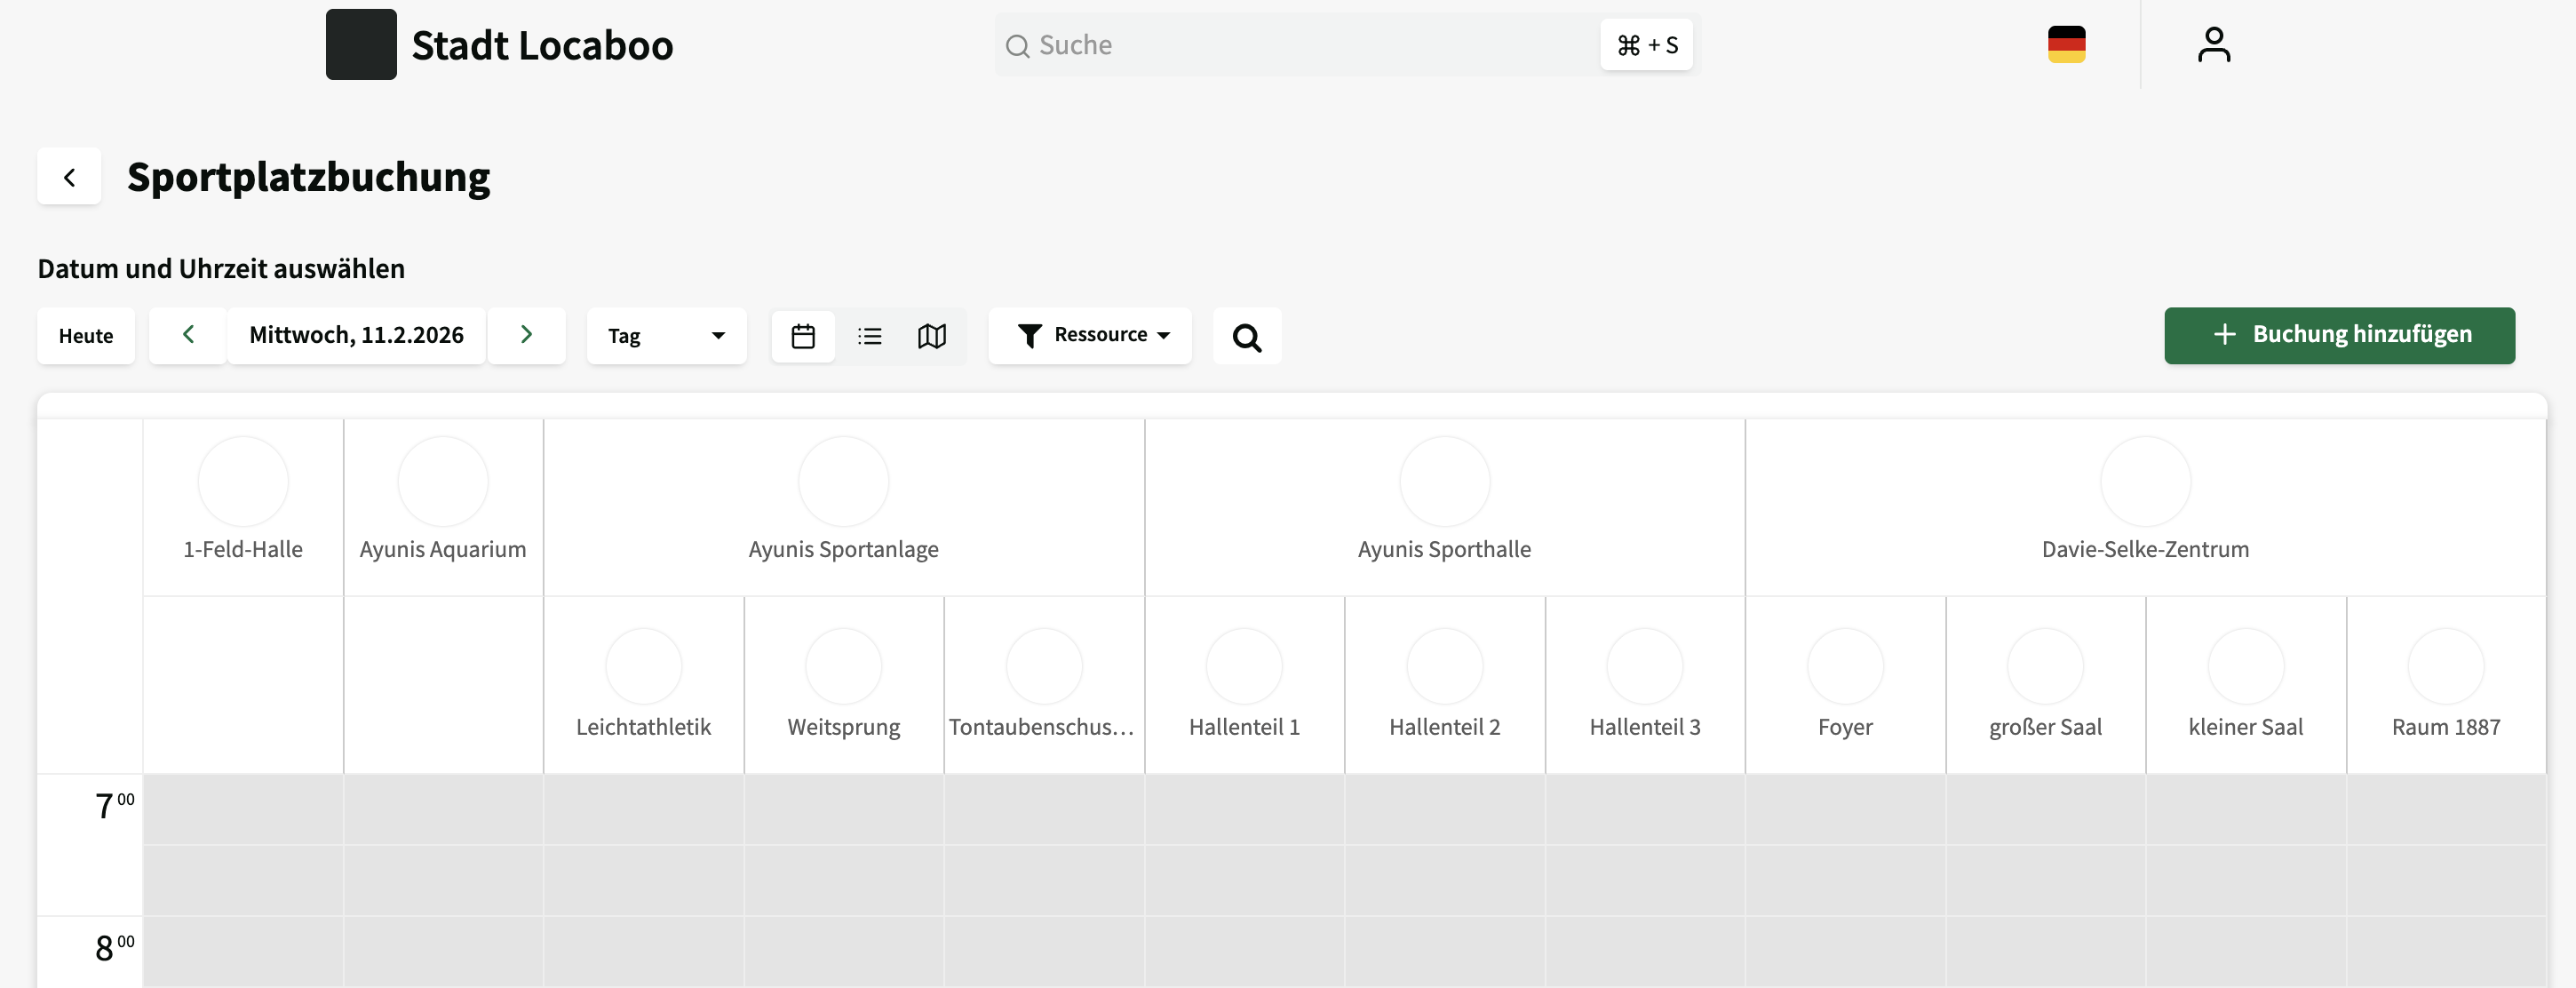Click 7:00 slot under Leichtathletik
This screenshot has height=988, width=2576.
click(643, 809)
